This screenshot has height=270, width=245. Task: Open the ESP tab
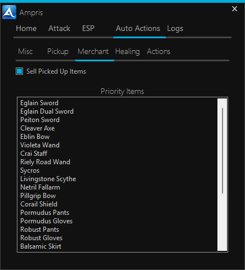pyautogui.click(x=88, y=29)
